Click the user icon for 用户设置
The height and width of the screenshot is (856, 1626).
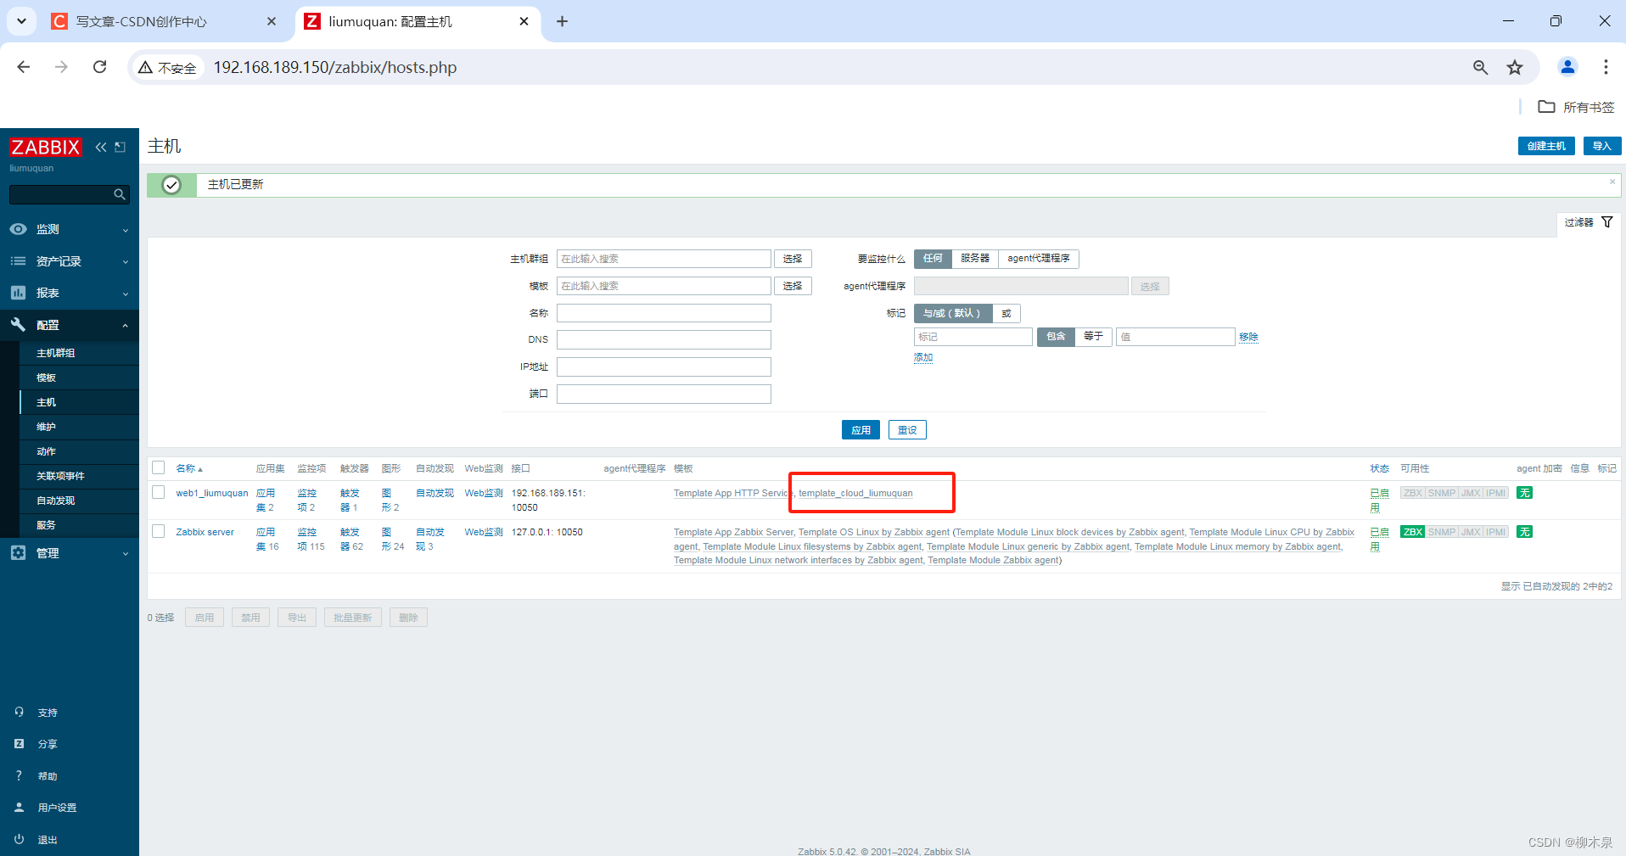coord(19,808)
